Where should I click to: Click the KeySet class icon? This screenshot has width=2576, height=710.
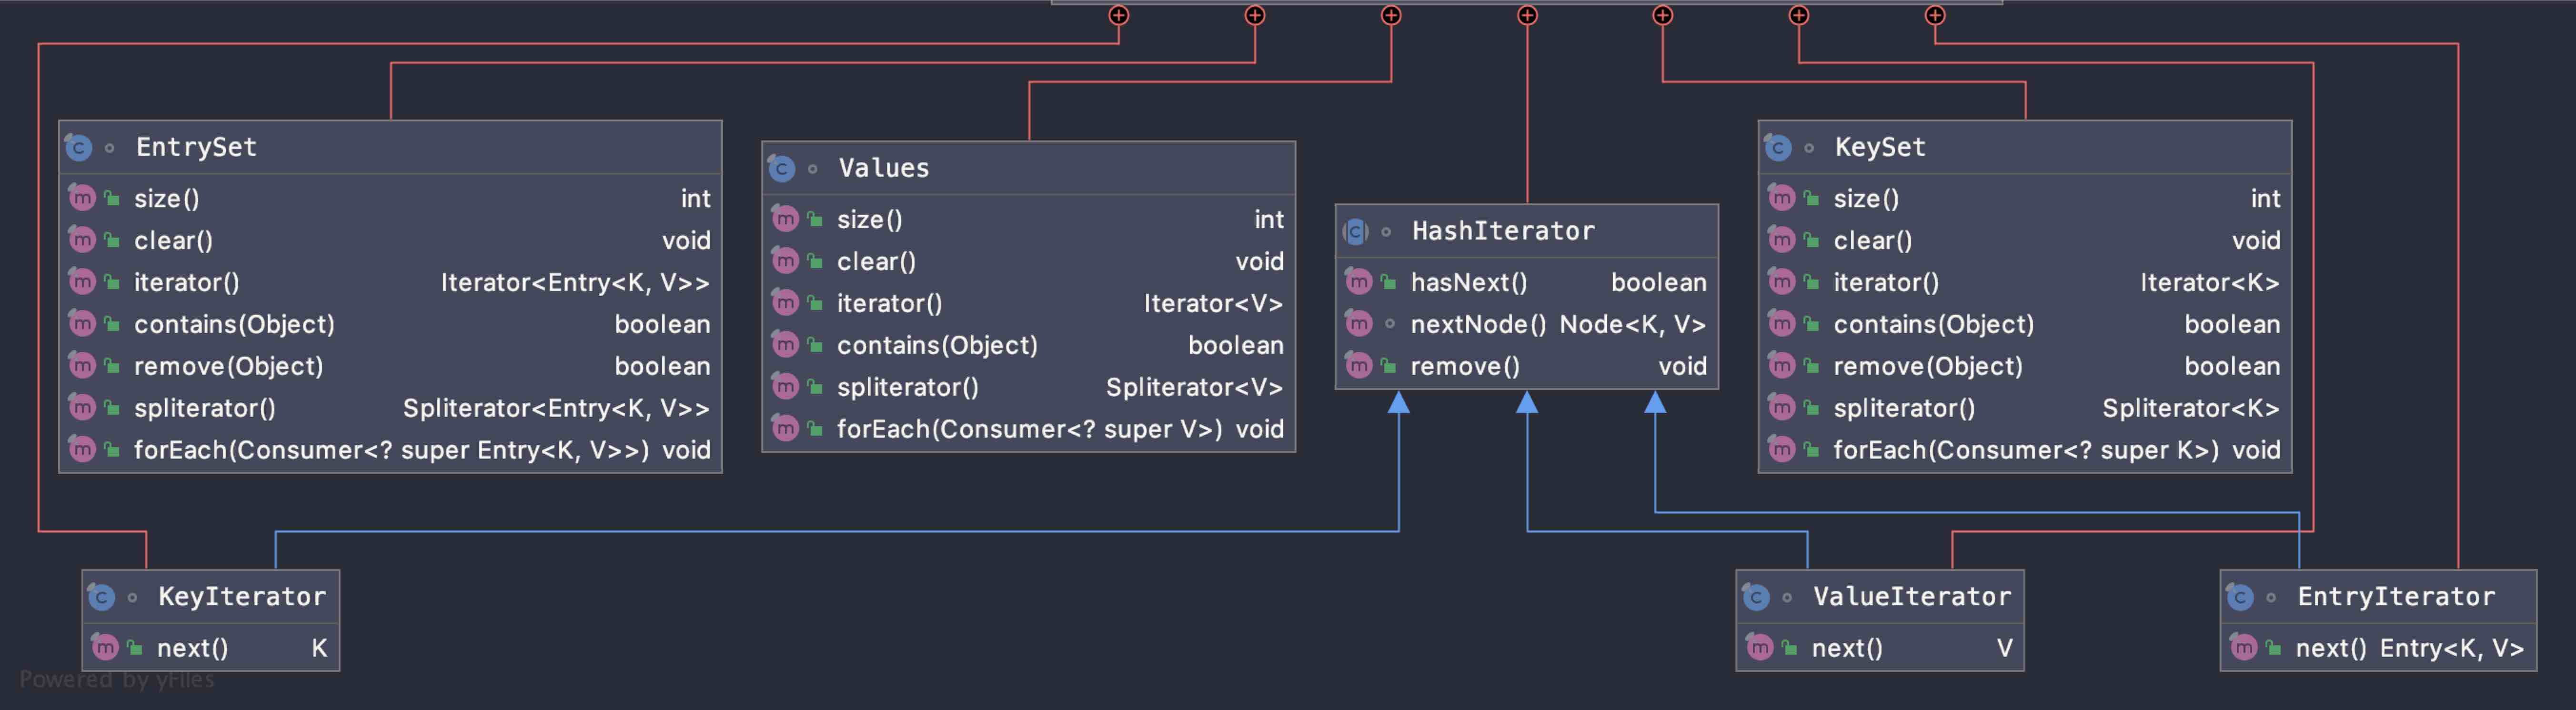[x=1778, y=148]
